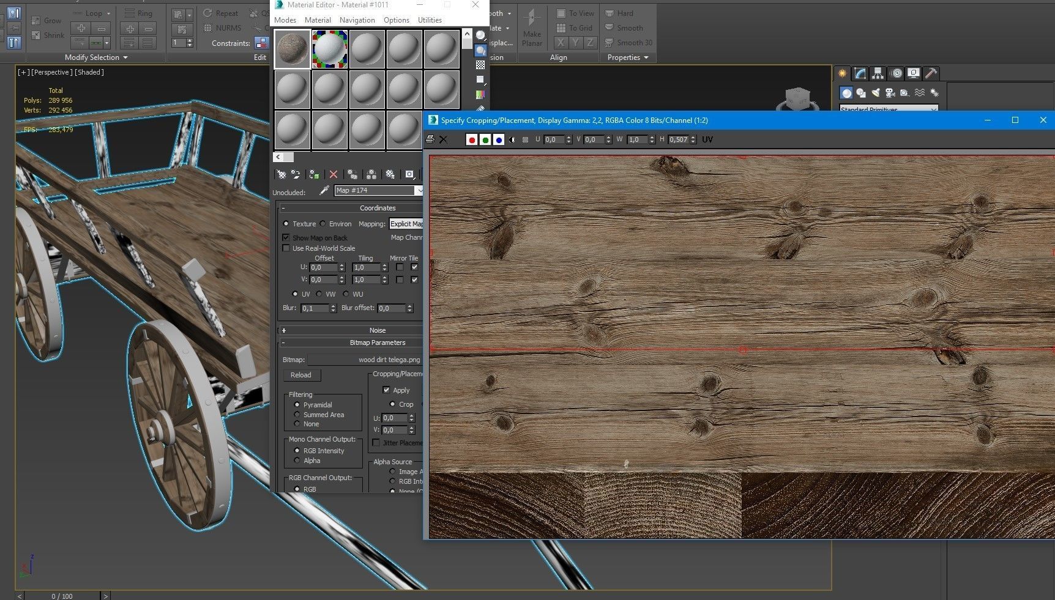The height and width of the screenshot is (600, 1055).
Task: Toggle the Cropping Apply checkbox
Action: point(386,390)
